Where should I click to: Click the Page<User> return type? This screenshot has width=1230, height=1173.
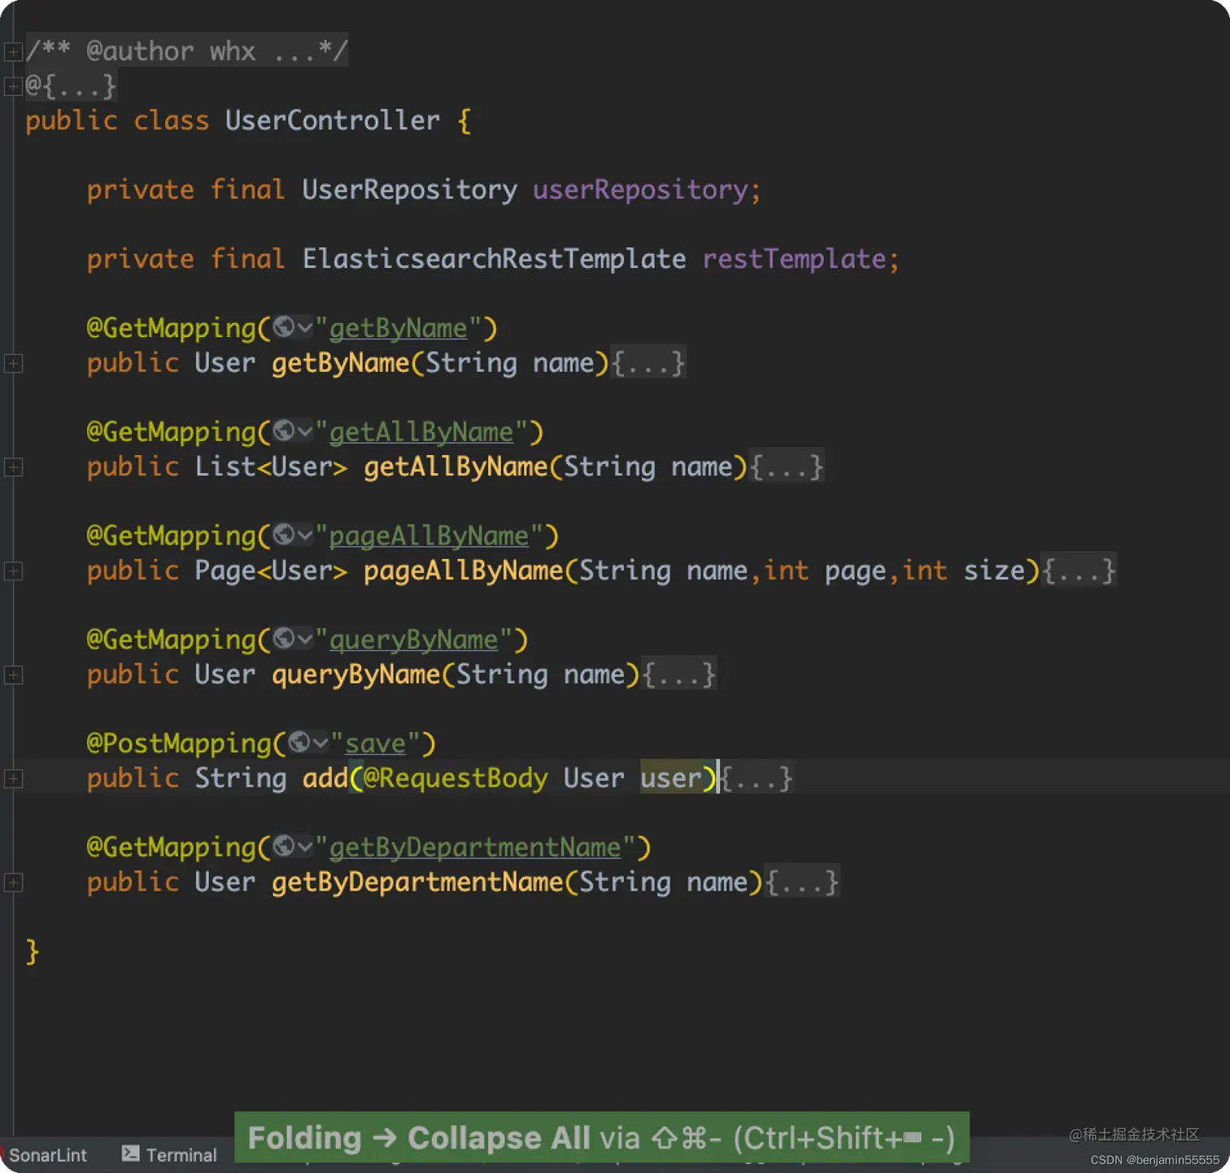272,571
